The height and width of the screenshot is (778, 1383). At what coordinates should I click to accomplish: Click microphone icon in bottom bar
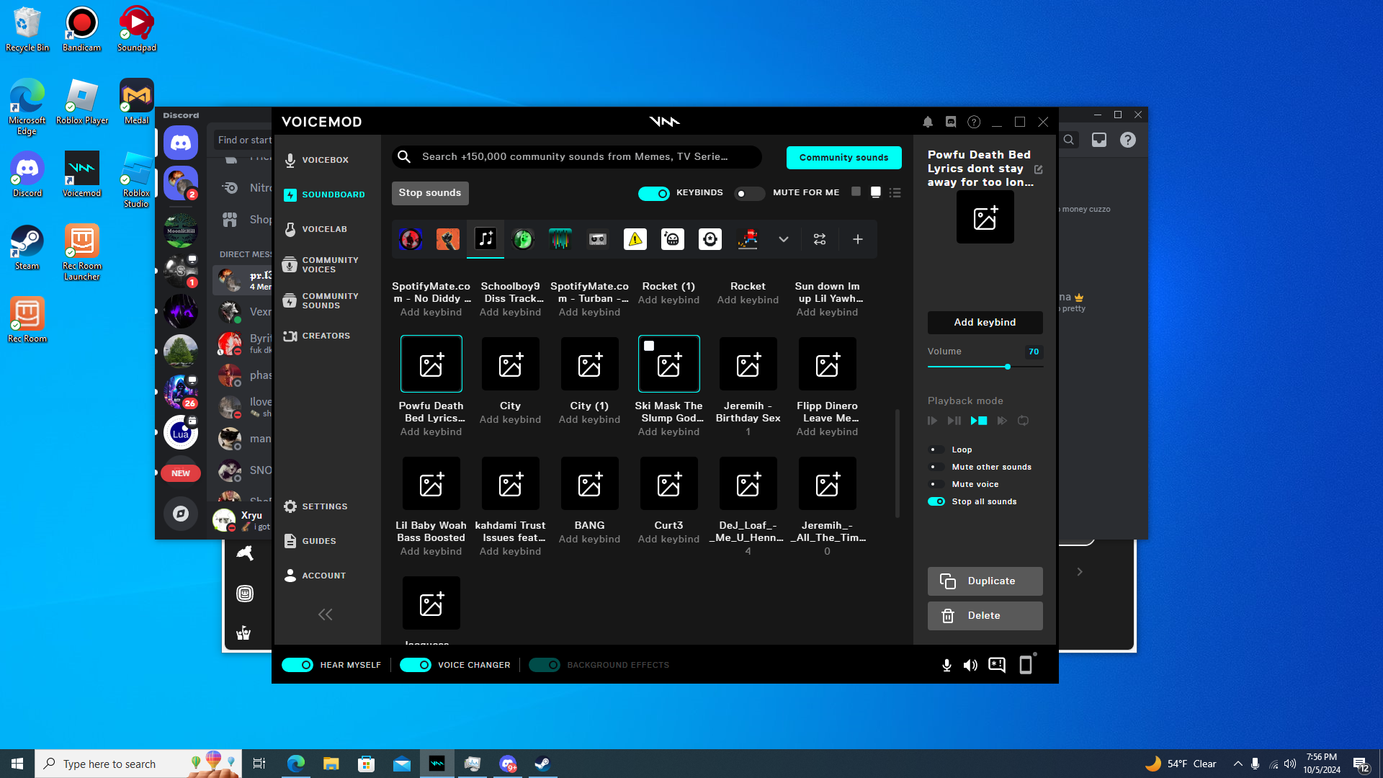pos(946,665)
